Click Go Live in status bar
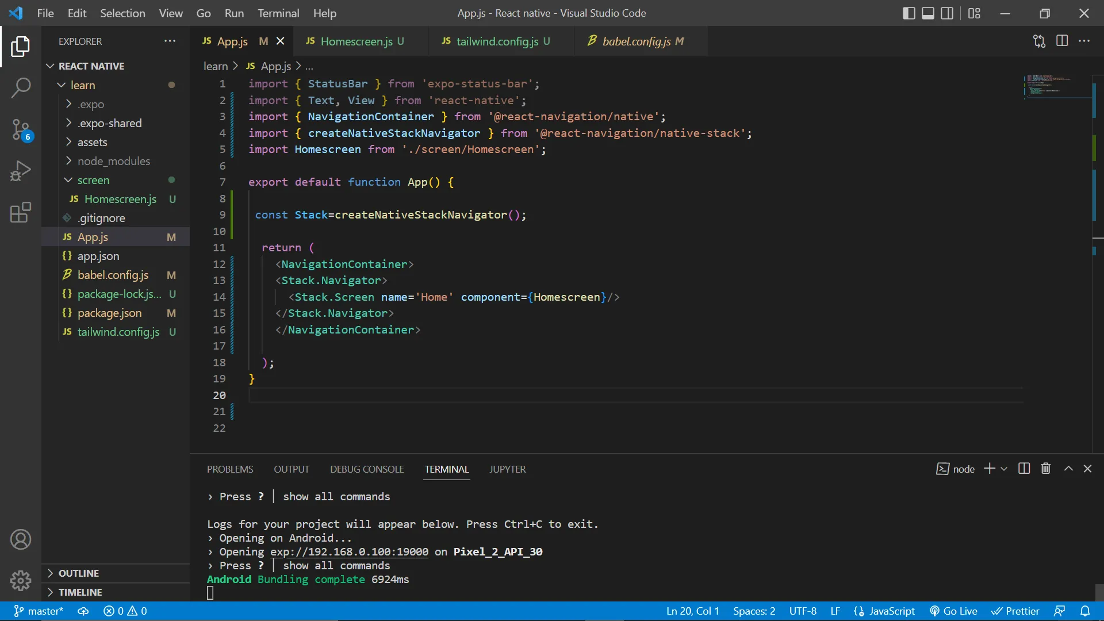Image resolution: width=1104 pixels, height=621 pixels. [954, 611]
